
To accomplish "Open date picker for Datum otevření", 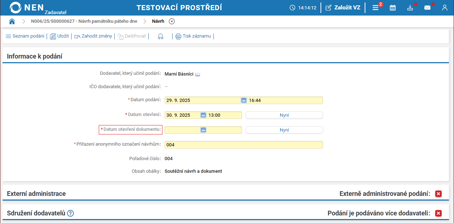I will [203, 115].
